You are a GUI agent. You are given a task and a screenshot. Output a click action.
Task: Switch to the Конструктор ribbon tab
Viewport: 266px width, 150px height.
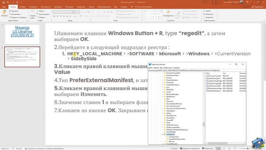pyautogui.click(x=46, y=7)
